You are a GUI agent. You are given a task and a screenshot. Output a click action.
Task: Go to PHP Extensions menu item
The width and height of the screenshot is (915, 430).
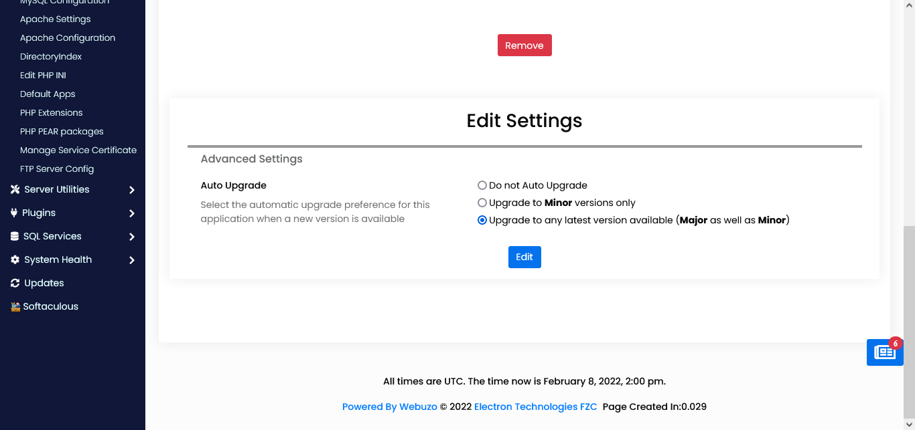[52, 113]
